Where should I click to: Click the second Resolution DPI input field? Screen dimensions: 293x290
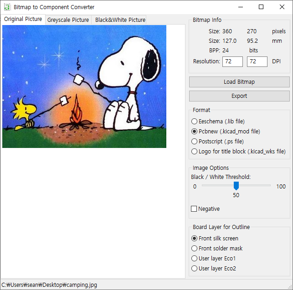[x=257, y=61]
